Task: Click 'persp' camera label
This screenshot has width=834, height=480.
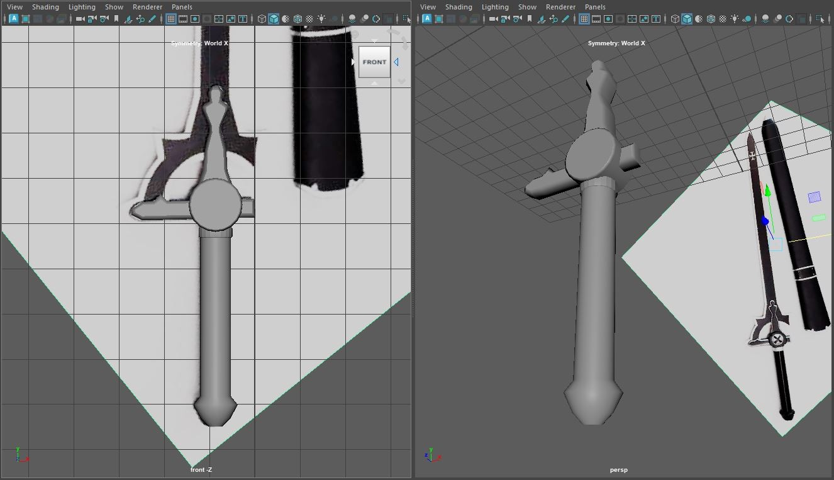Action: tap(618, 470)
